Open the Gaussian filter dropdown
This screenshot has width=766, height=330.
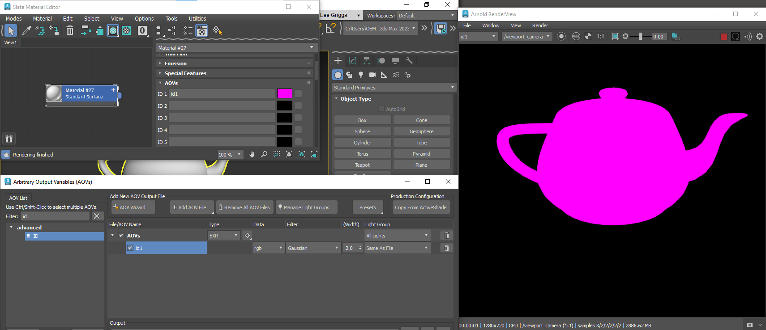point(313,248)
